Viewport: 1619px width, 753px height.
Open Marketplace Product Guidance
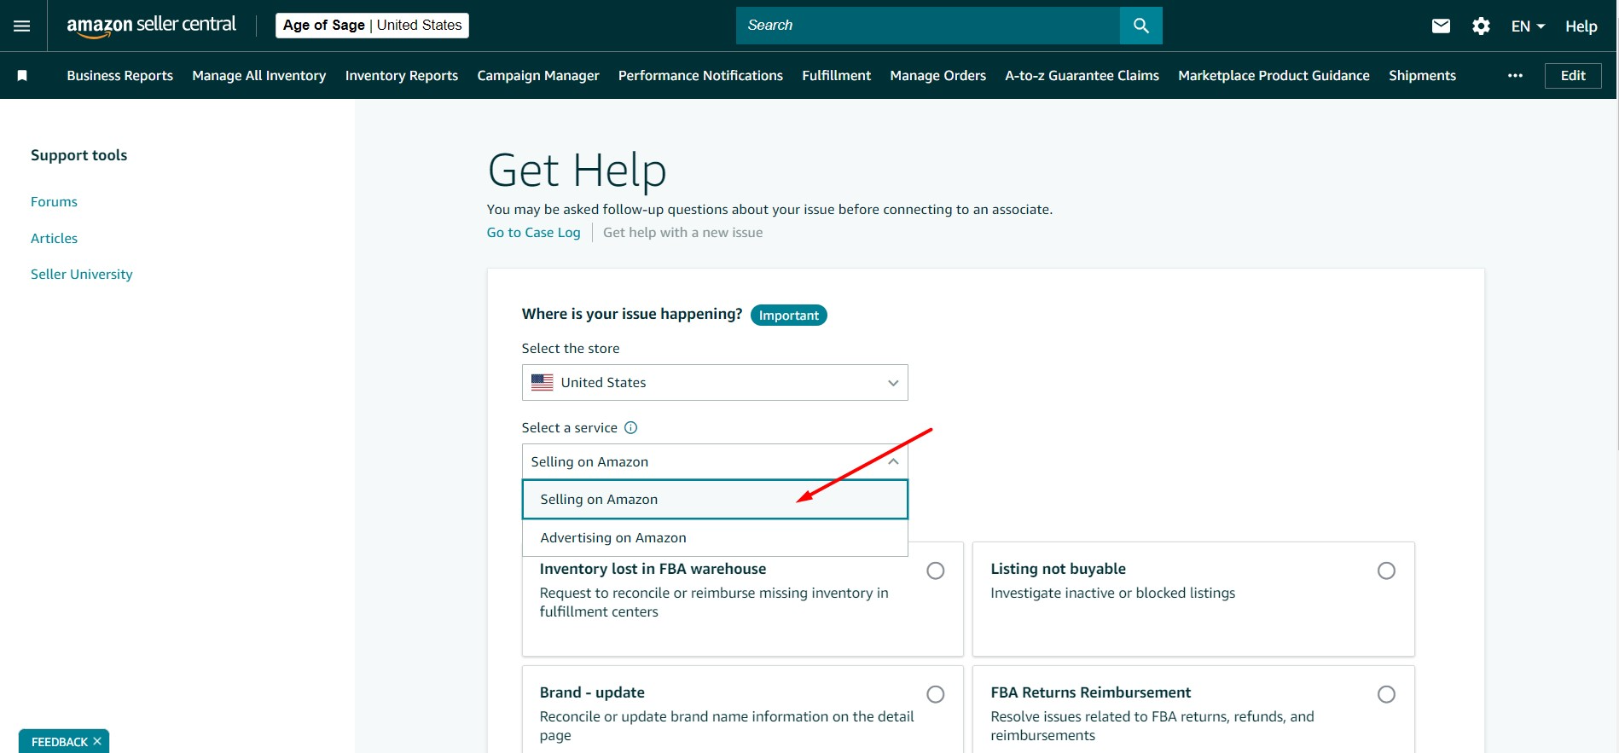click(1274, 76)
